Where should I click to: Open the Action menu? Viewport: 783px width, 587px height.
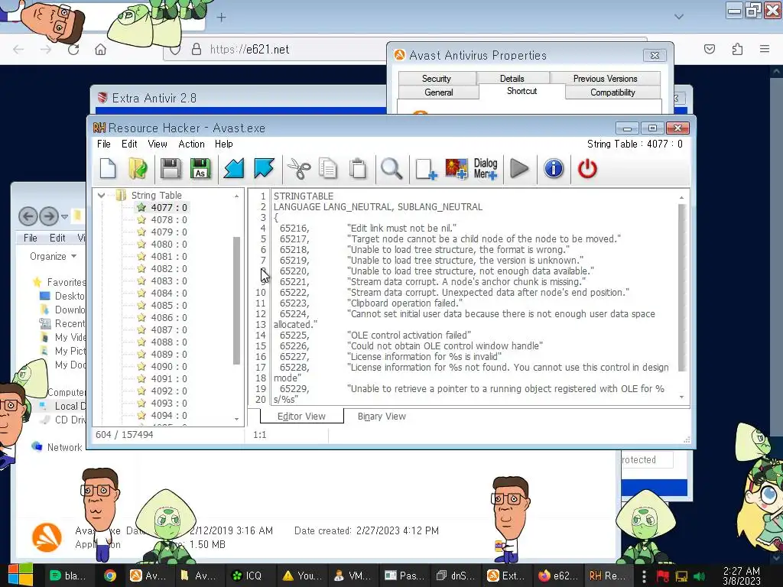[191, 144]
